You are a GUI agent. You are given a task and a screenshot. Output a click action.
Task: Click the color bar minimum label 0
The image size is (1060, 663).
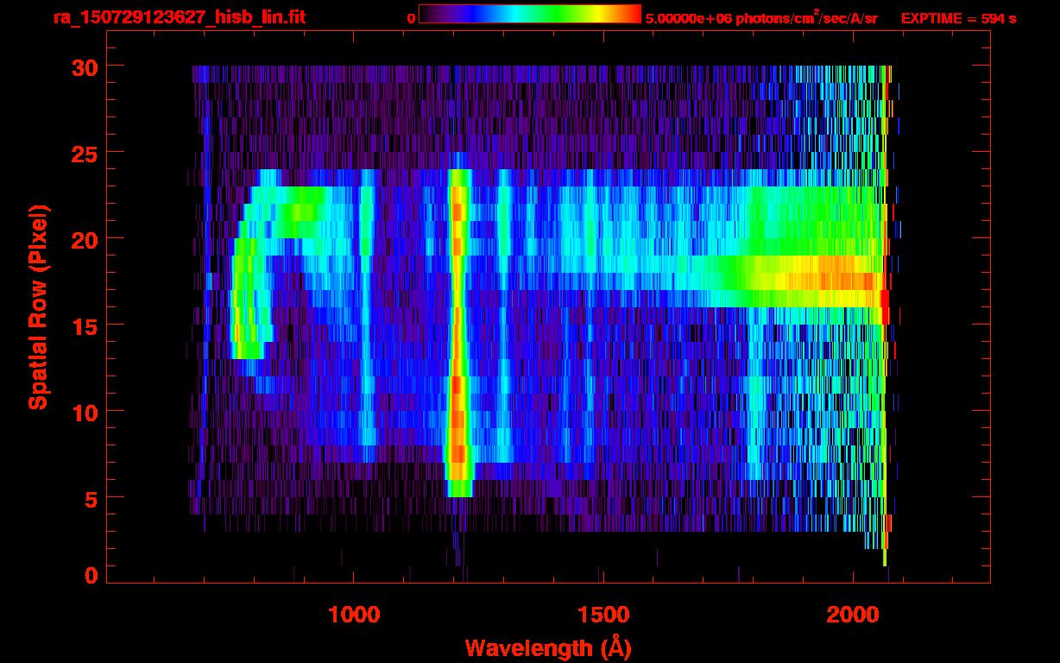[411, 18]
